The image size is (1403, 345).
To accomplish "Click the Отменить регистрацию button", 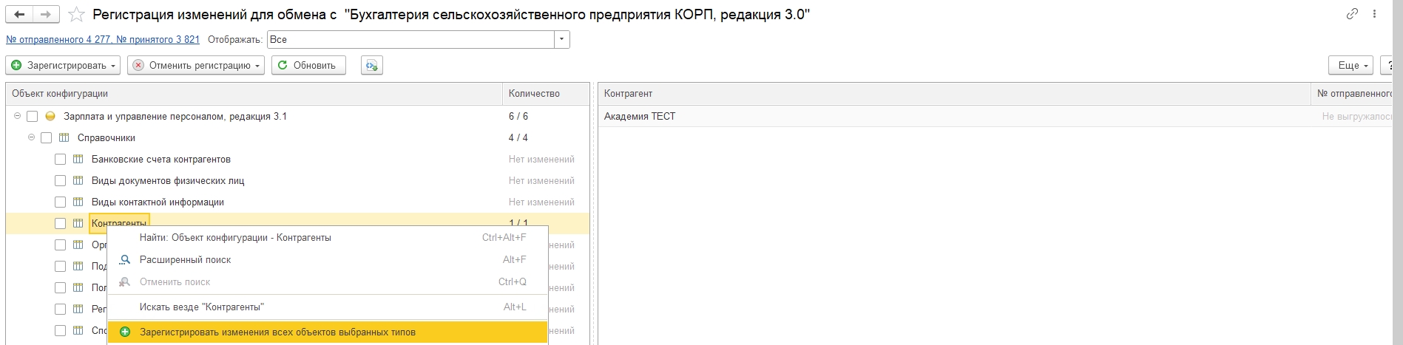I will coord(195,66).
